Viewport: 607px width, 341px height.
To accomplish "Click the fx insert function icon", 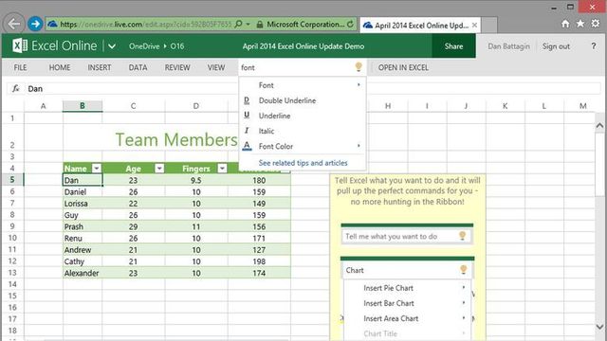I will point(16,88).
